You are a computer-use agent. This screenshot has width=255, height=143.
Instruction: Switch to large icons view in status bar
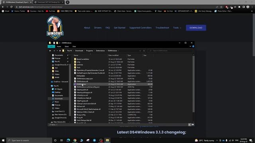coord(193,125)
